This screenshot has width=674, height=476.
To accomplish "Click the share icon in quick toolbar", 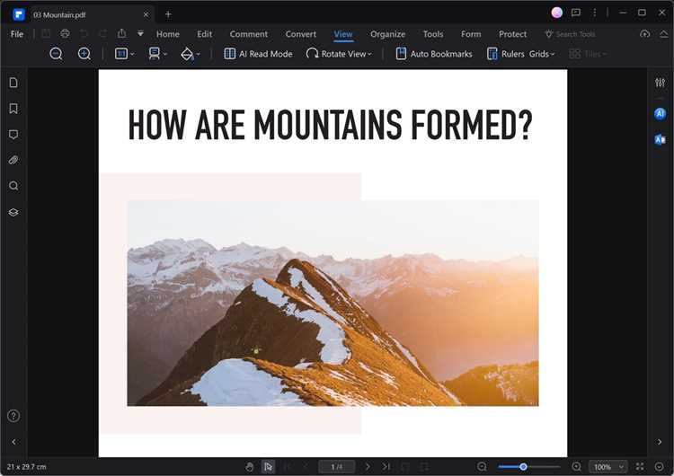I will click(121, 33).
